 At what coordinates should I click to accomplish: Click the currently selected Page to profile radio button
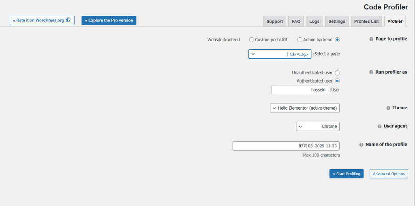click(x=337, y=40)
